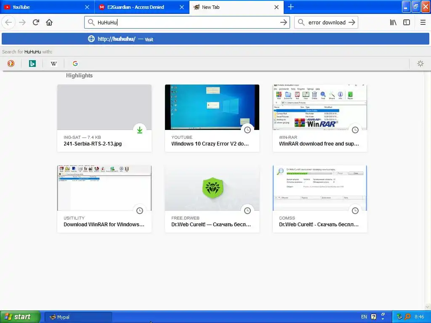Click the EN language indicator
This screenshot has width=431, height=323.
coord(364,317)
